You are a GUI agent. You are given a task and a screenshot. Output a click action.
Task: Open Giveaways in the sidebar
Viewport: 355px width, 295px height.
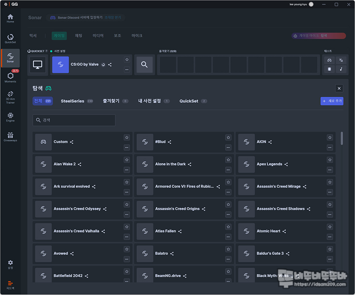10,137
